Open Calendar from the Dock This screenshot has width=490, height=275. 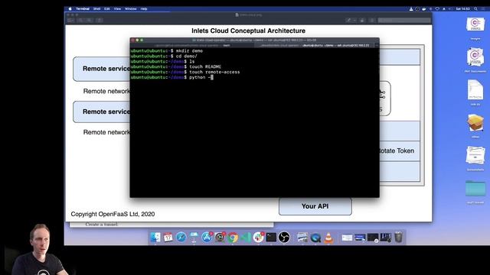click(x=168, y=238)
